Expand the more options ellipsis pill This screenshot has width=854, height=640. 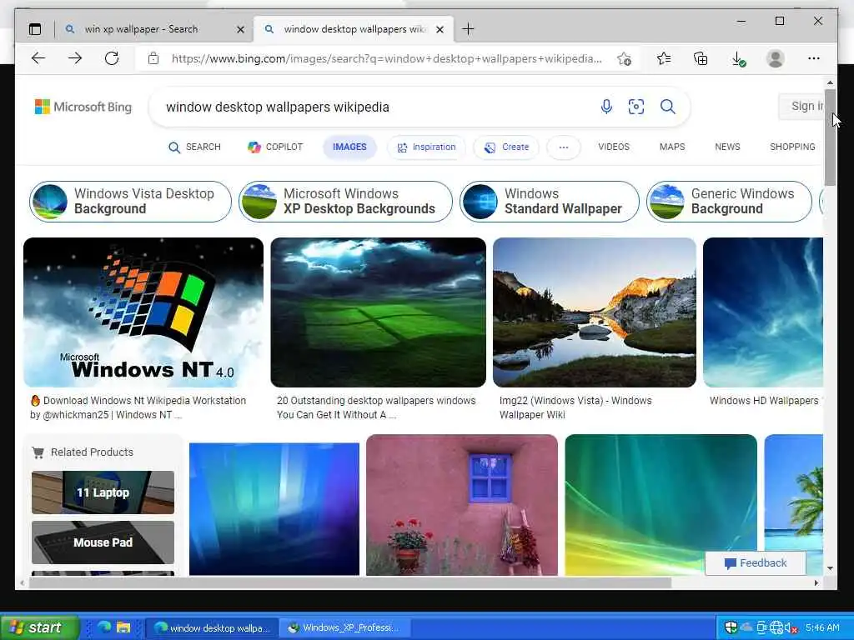point(564,147)
